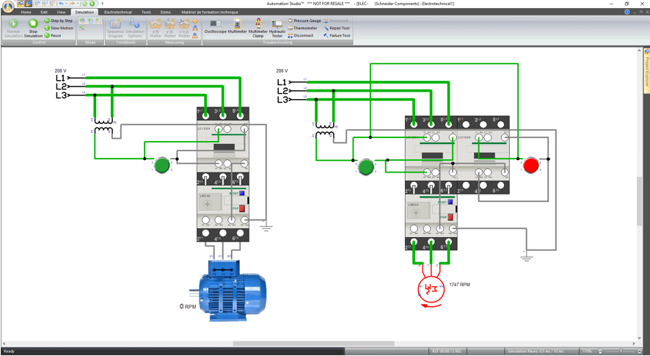
Task: Activate the Thermometer tool
Action: click(x=304, y=29)
